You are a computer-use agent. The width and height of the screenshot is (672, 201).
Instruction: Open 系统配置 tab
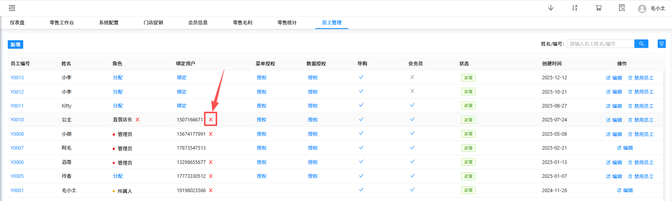tap(109, 22)
